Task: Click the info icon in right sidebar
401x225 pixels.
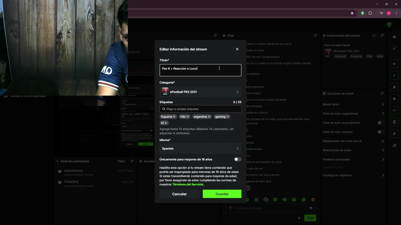Action: [x=394, y=37]
